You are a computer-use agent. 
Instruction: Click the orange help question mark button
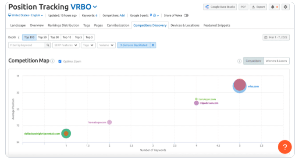pos(285,147)
